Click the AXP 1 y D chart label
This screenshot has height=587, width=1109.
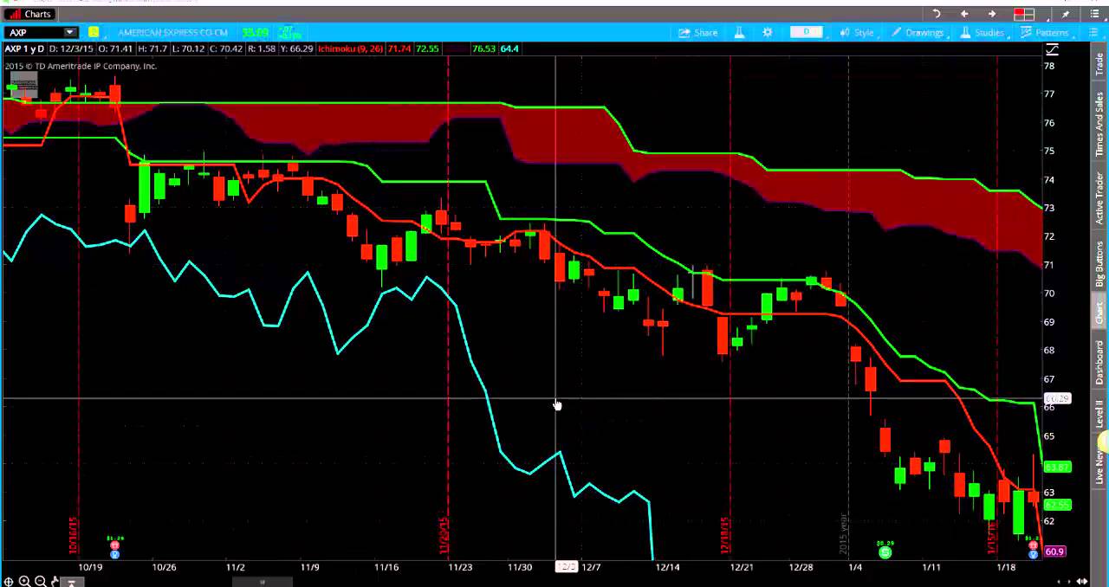tap(25, 49)
